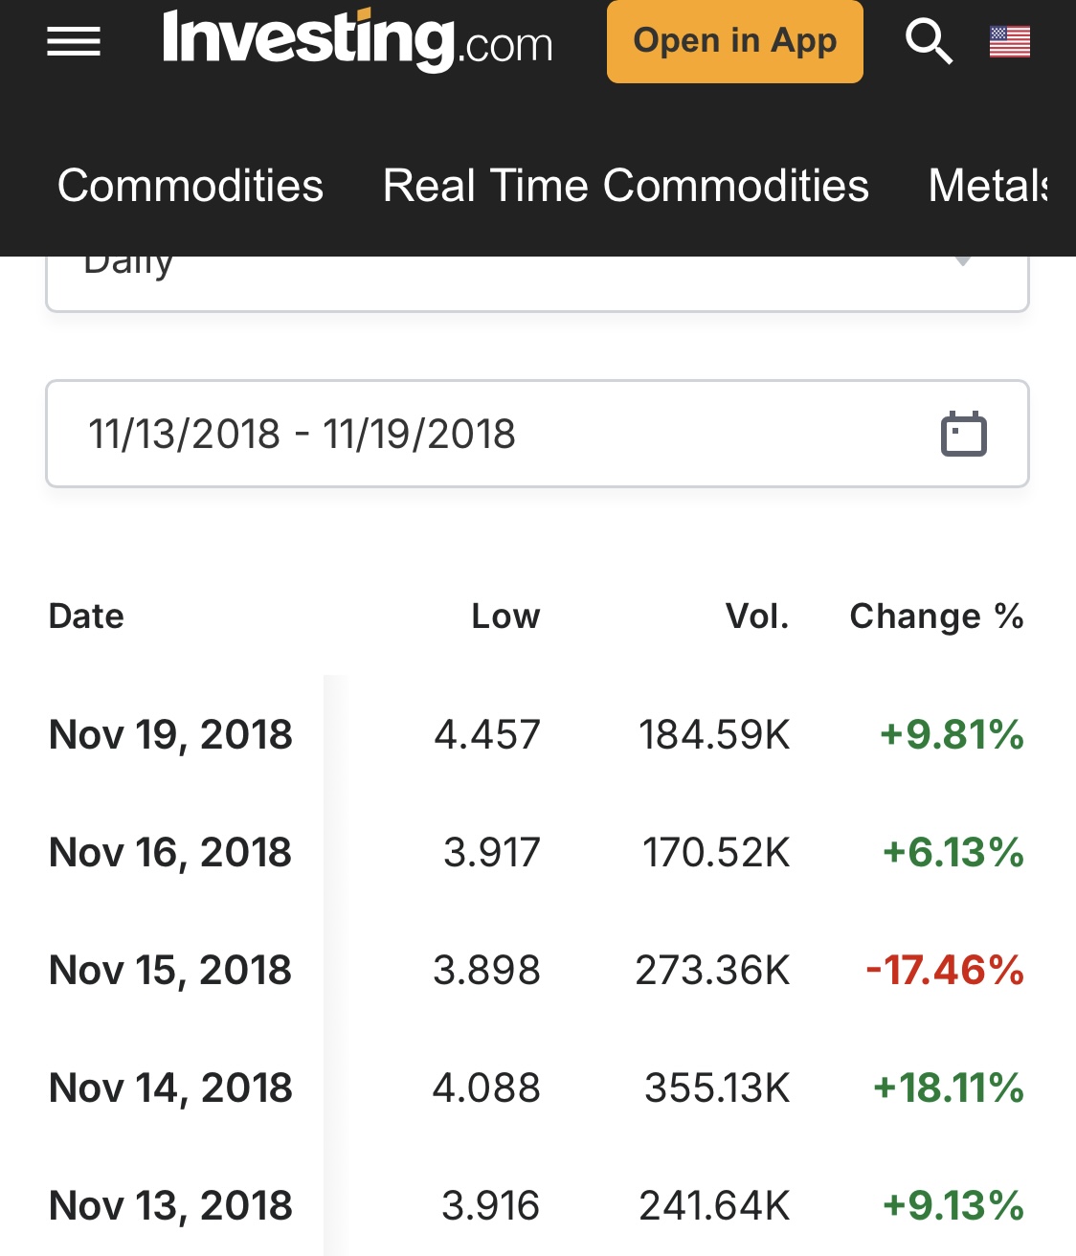Select the Nov 13, 2018 row

point(170,1206)
